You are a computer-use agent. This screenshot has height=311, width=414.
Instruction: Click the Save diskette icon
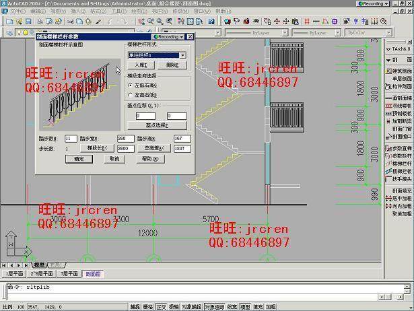[x=28, y=22]
